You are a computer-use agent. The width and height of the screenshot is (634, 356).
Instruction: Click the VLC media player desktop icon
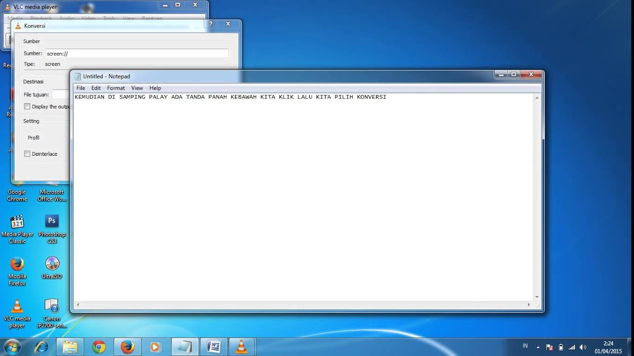[17, 313]
